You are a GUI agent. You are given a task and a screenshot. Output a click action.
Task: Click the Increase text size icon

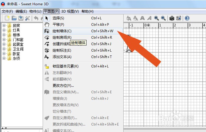coord(129,18)
